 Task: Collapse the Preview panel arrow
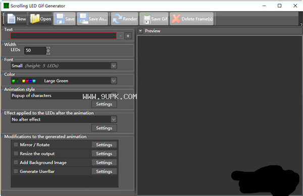click(x=140, y=31)
